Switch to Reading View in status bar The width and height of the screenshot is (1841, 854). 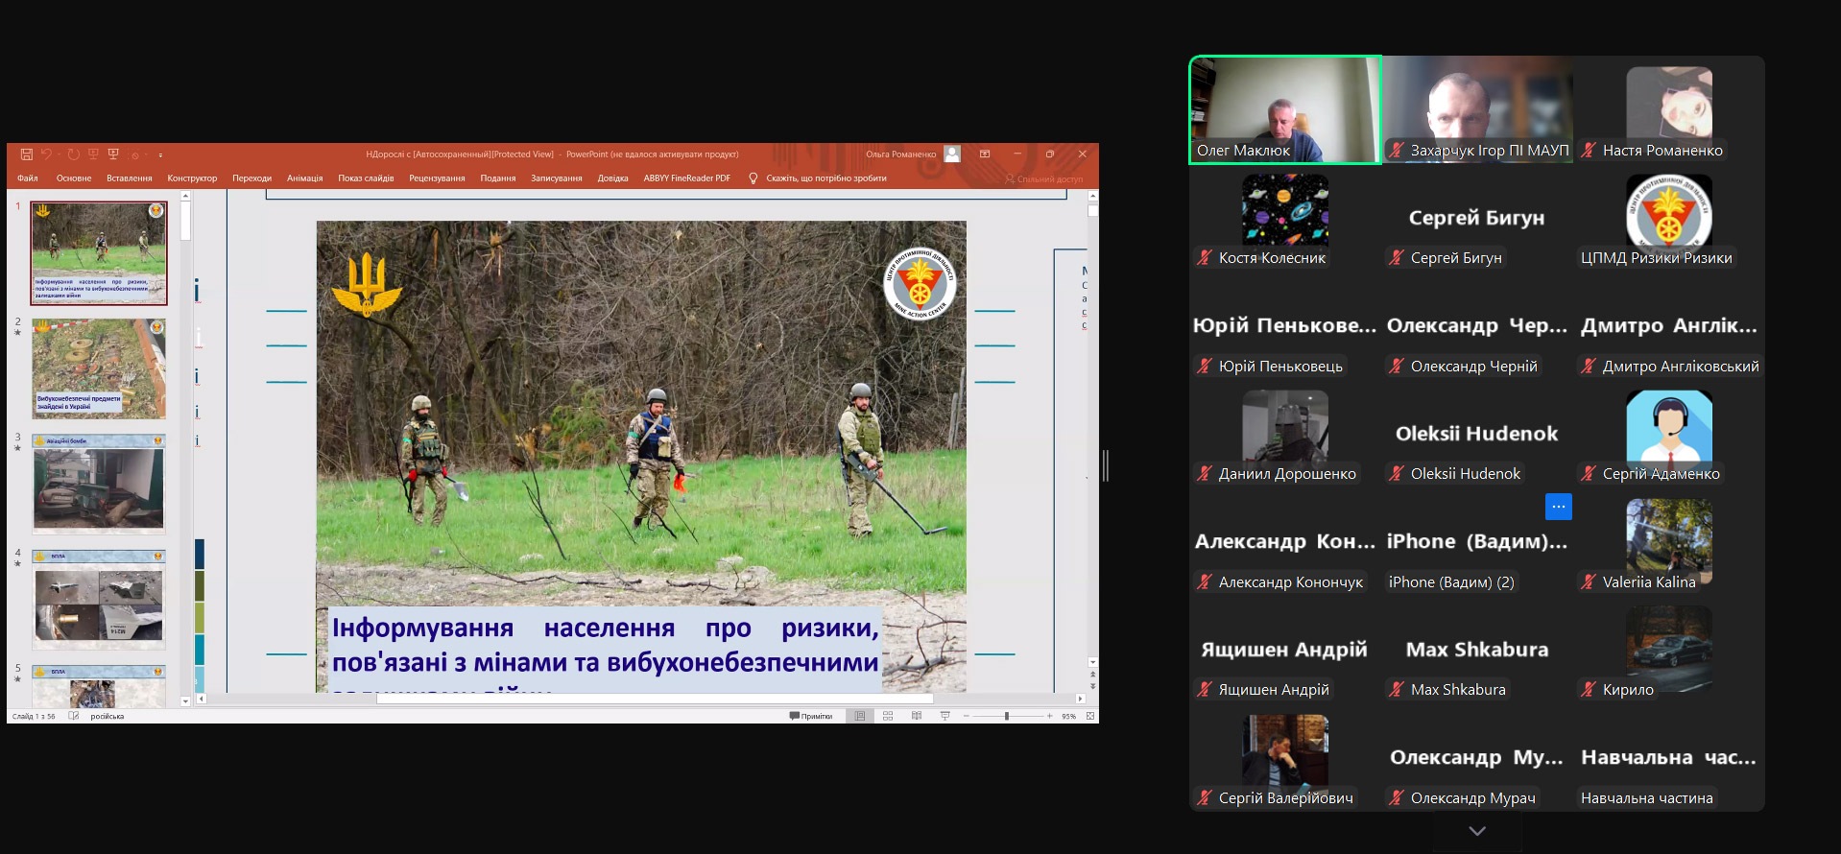917,716
